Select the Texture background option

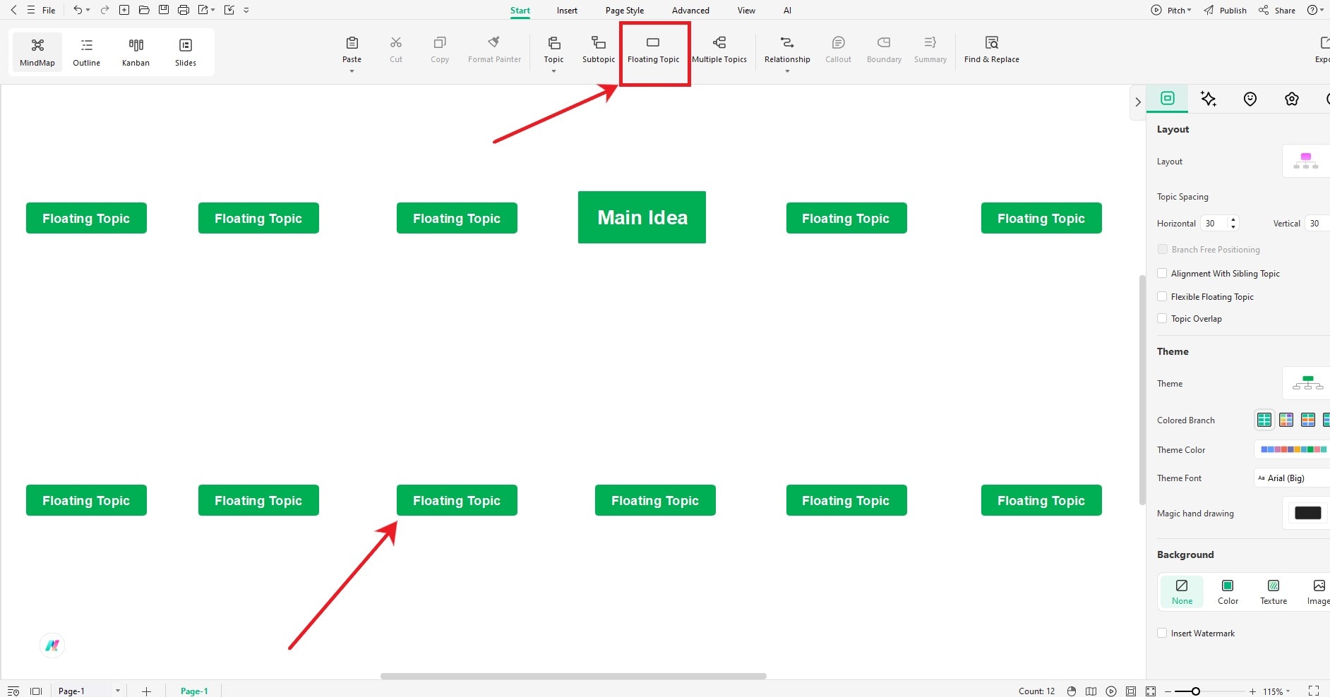coord(1274,592)
